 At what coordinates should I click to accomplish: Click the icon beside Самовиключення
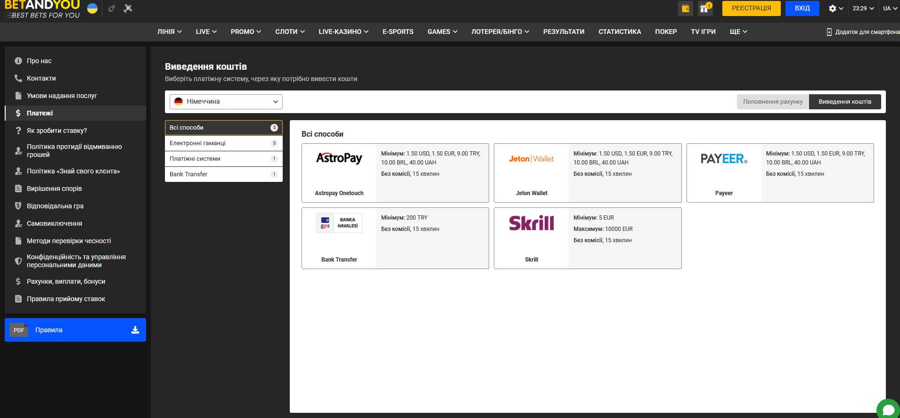point(18,223)
